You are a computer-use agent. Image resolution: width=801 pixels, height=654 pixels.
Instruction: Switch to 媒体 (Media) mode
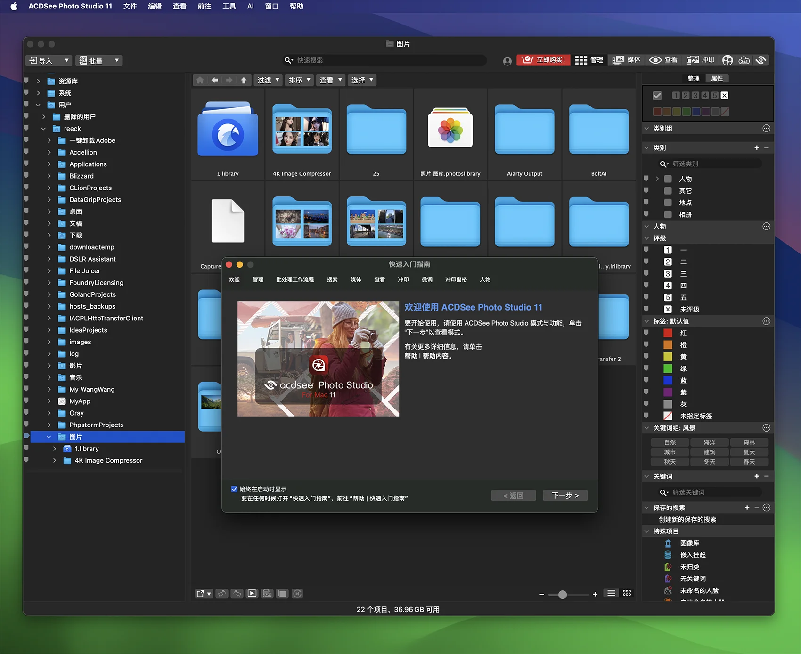coord(626,60)
